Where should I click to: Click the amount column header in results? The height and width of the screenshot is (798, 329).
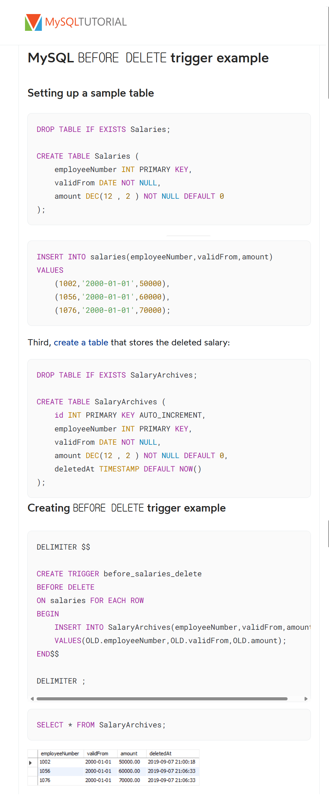pos(129,753)
